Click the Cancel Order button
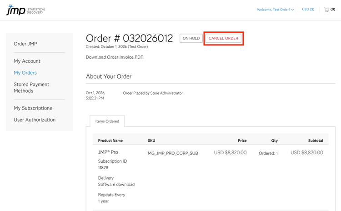Viewport: 341px width, 211px height. pyautogui.click(x=223, y=38)
